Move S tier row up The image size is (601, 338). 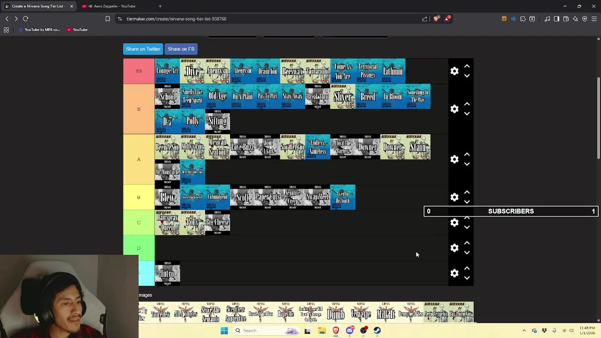coord(467,104)
